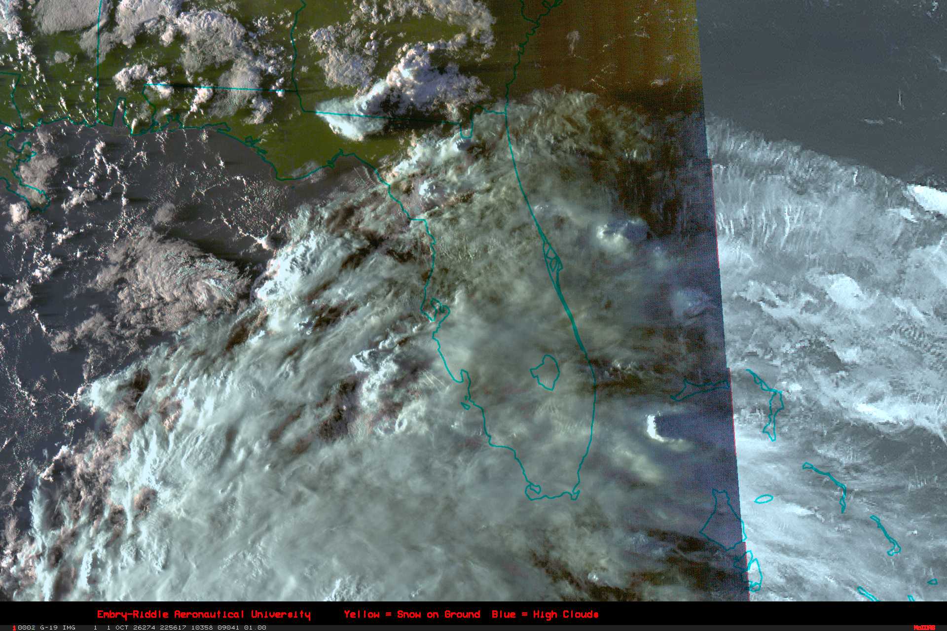This screenshot has height=631, width=947.
Task: Click the Embry-Riddle Aeronautical University label
Action: point(204,614)
